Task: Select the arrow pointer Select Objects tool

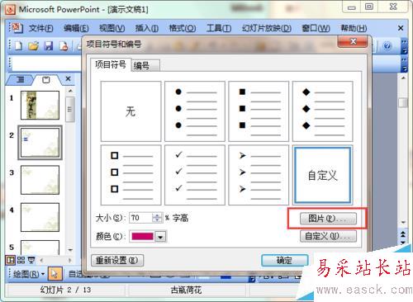Action: (55, 274)
